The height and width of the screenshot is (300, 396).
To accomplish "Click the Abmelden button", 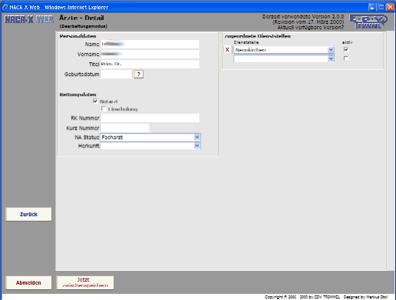I will (28, 282).
